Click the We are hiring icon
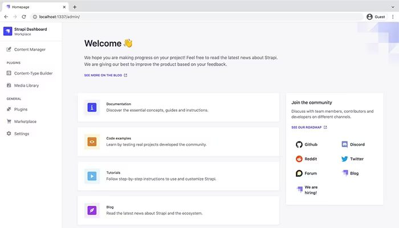This screenshot has height=228, width=399. pyautogui.click(x=299, y=189)
